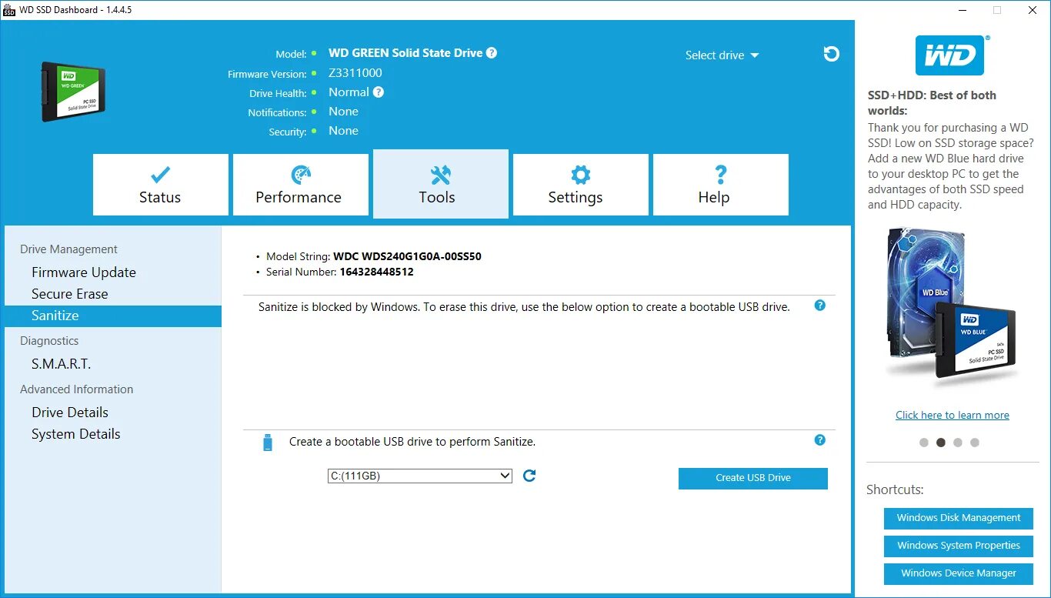Screen dimensions: 1051x598
Task: Click serial number 164328448512
Action: tap(376, 272)
